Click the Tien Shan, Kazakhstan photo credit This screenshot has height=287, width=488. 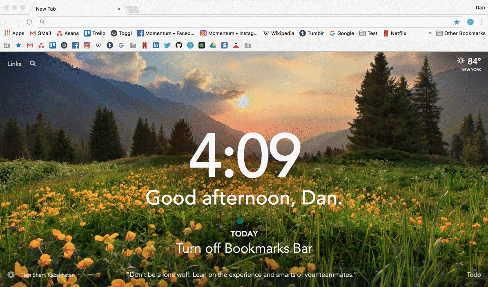[47, 275]
